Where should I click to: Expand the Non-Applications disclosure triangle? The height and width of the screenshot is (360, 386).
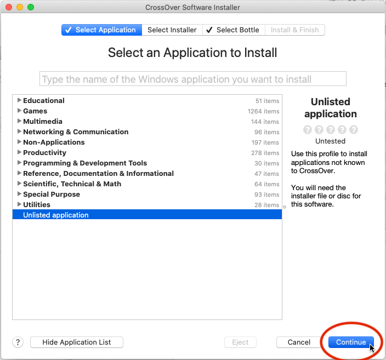(x=19, y=142)
